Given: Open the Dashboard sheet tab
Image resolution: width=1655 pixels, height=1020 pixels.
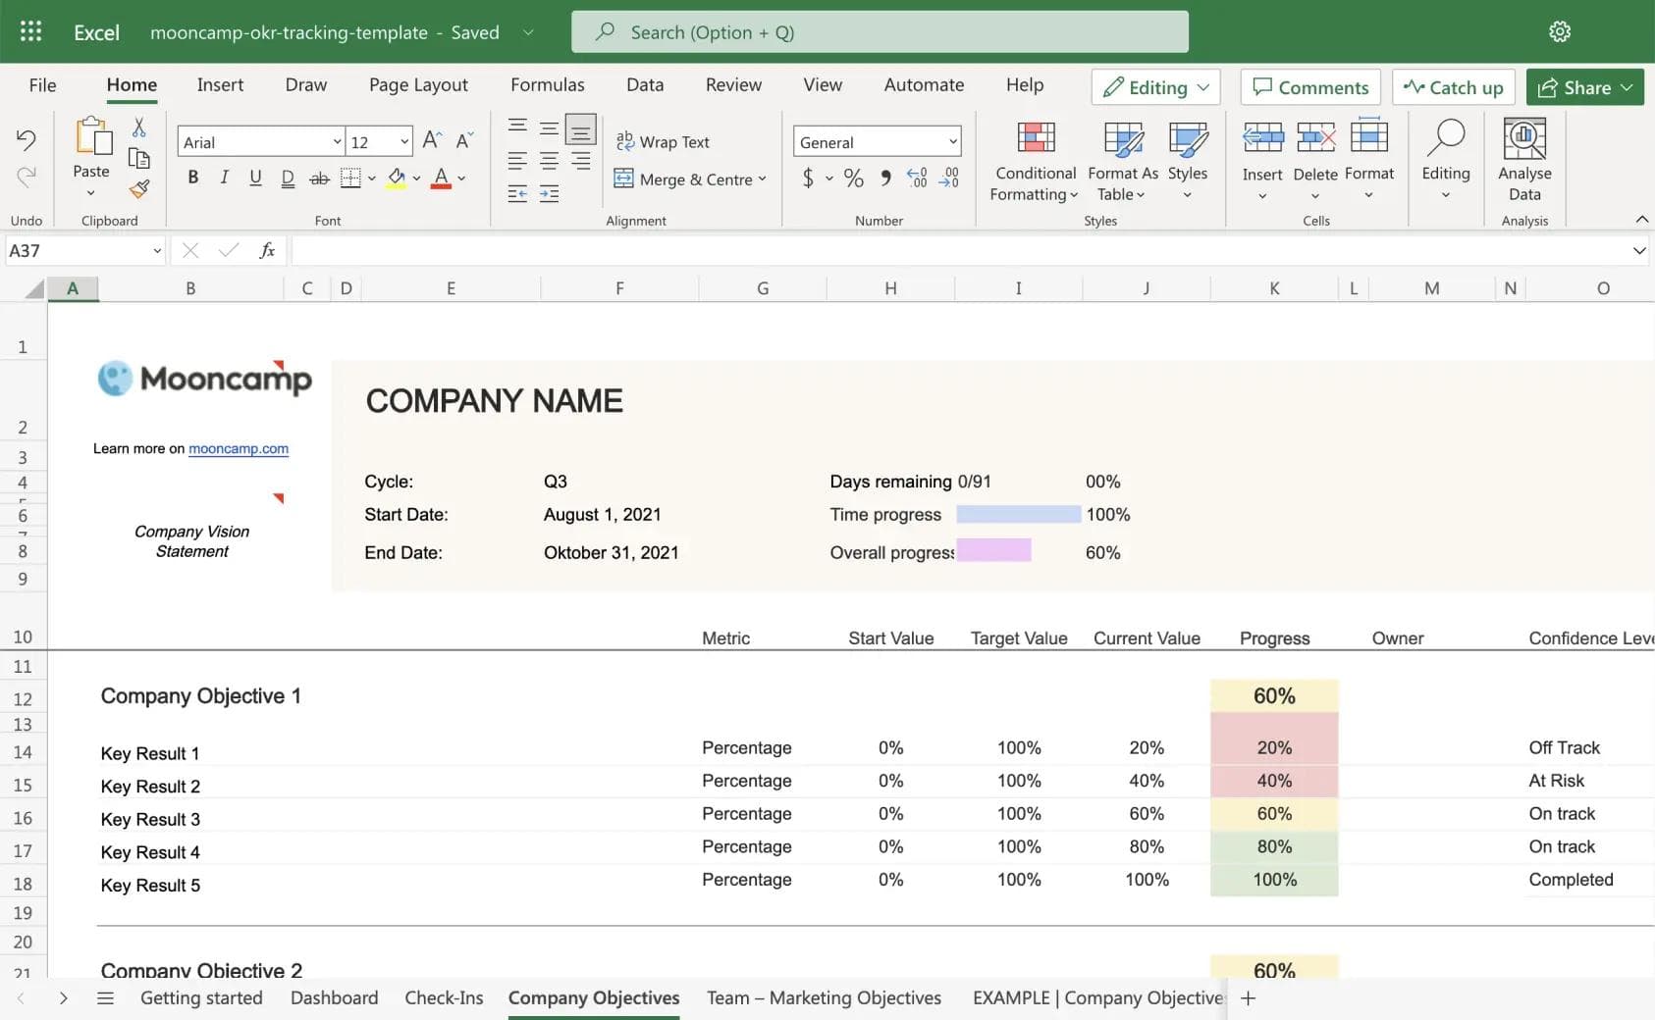Looking at the screenshot, I should [x=334, y=997].
